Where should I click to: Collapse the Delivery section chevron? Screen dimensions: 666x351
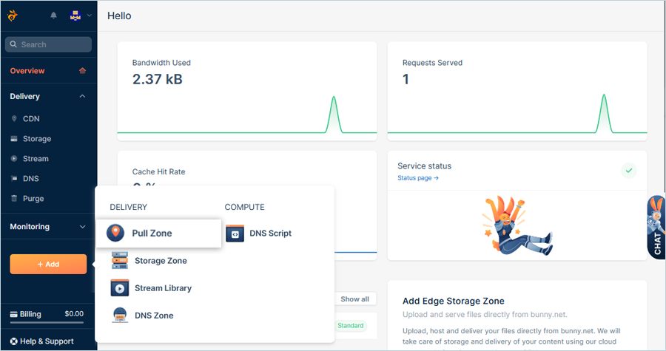click(82, 96)
